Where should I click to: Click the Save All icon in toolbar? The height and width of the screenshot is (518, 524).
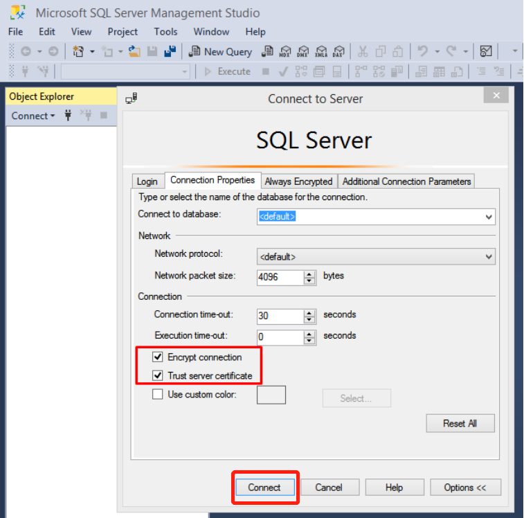coord(171,51)
